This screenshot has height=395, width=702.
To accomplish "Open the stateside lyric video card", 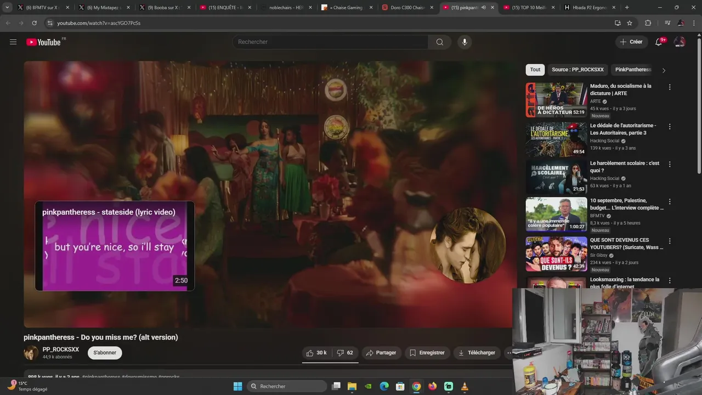I will tap(115, 246).
